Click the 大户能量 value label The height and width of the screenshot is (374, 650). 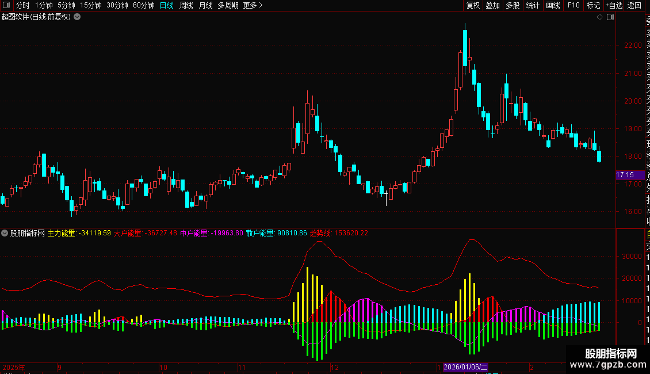point(146,233)
